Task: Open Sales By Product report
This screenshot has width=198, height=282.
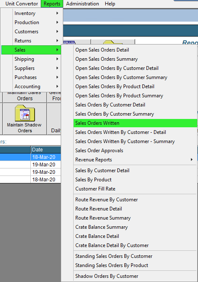Action: [x=135, y=180]
